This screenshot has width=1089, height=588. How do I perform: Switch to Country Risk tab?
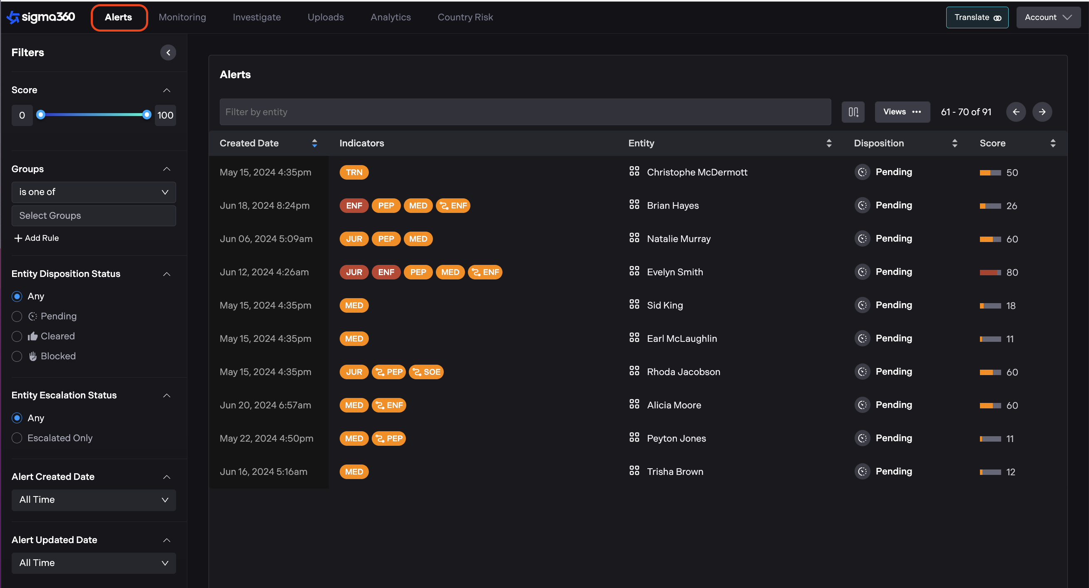coord(465,17)
